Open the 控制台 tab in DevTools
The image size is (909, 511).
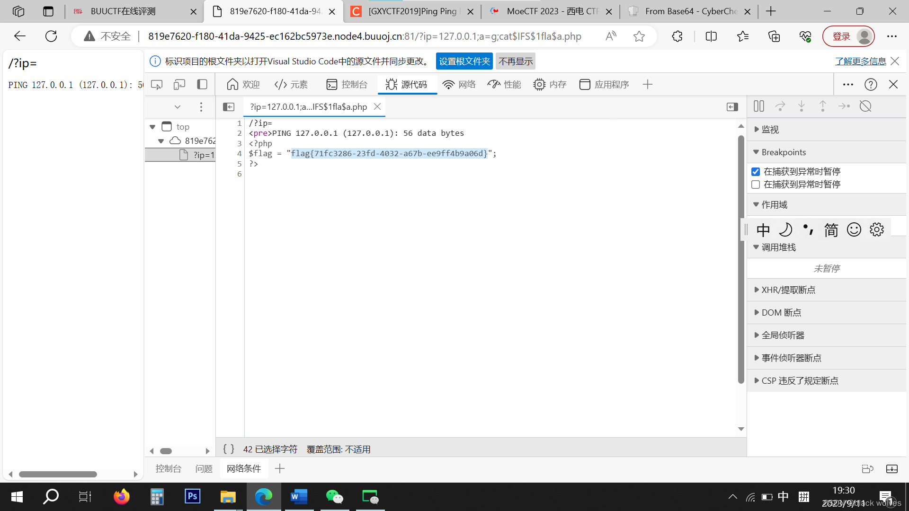coord(347,85)
